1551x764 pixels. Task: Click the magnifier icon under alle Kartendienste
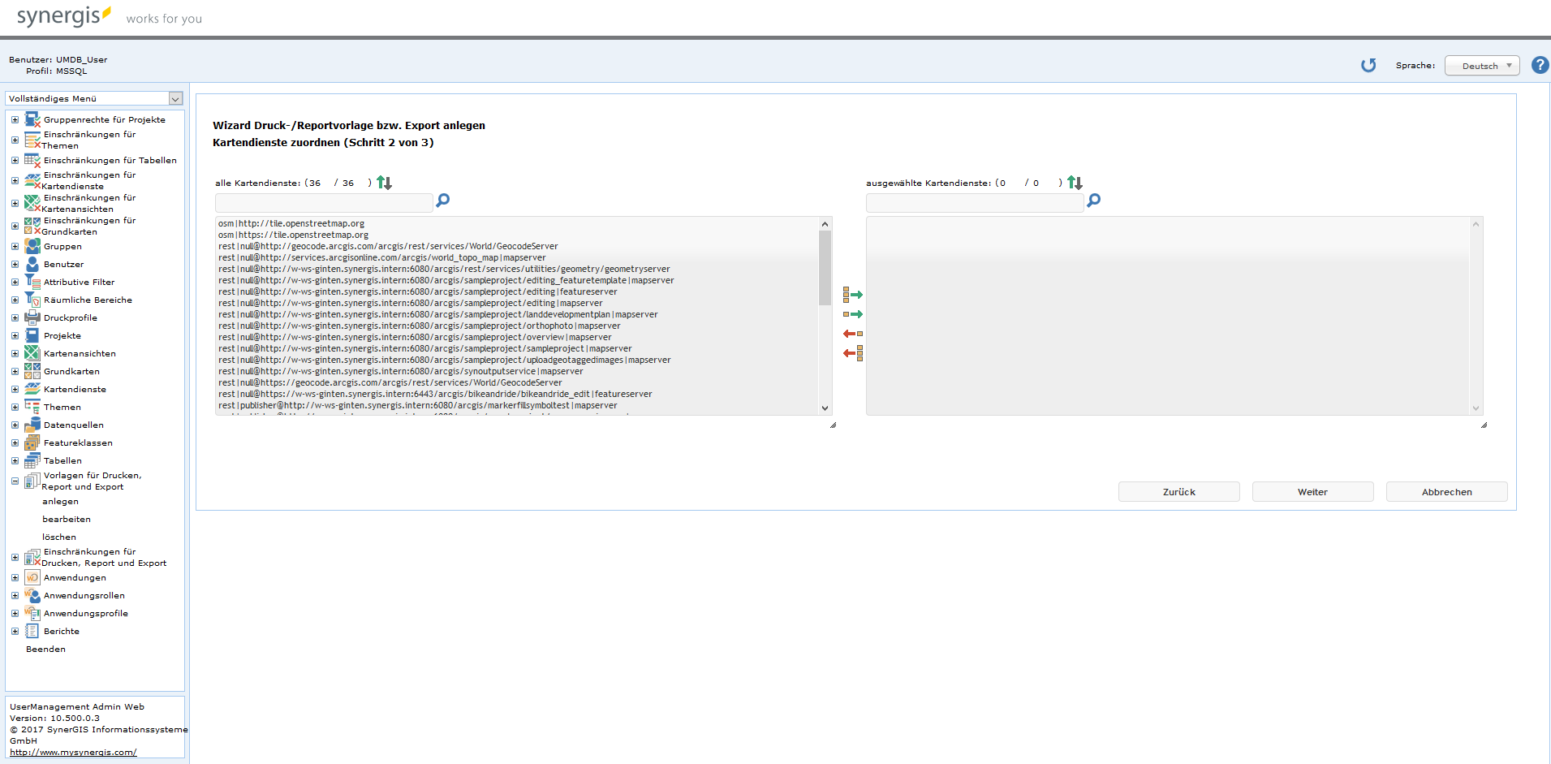click(x=442, y=200)
